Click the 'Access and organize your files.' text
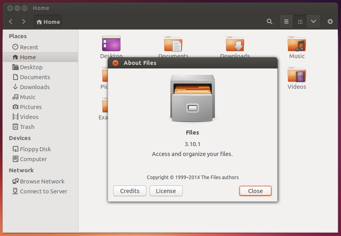The width and height of the screenshot is (341, 236). [x=192, y=154]
